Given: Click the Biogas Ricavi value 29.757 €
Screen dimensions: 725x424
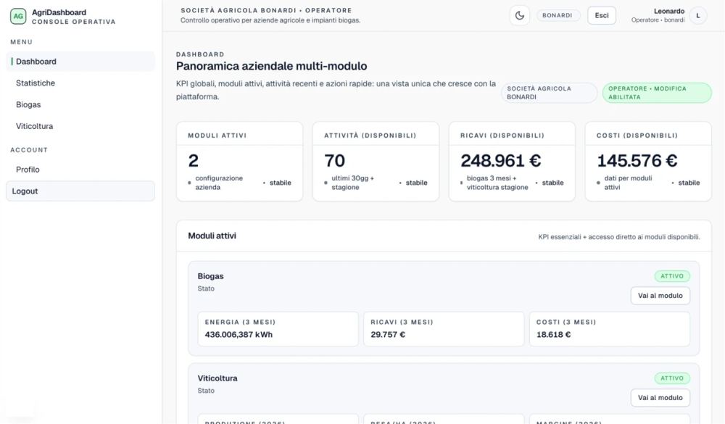Looking at the screenshot, I should 388,334.
